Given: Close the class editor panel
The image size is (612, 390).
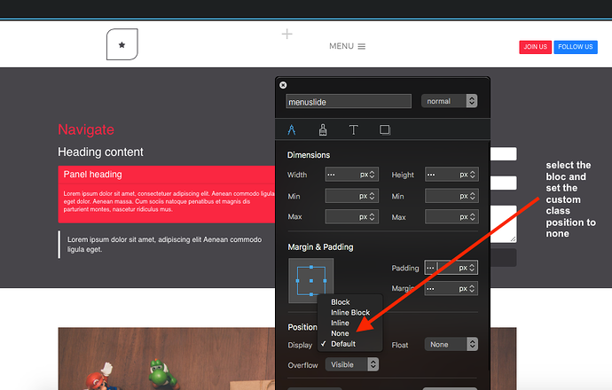Looking at the screenshot, I should pos(283,85).
